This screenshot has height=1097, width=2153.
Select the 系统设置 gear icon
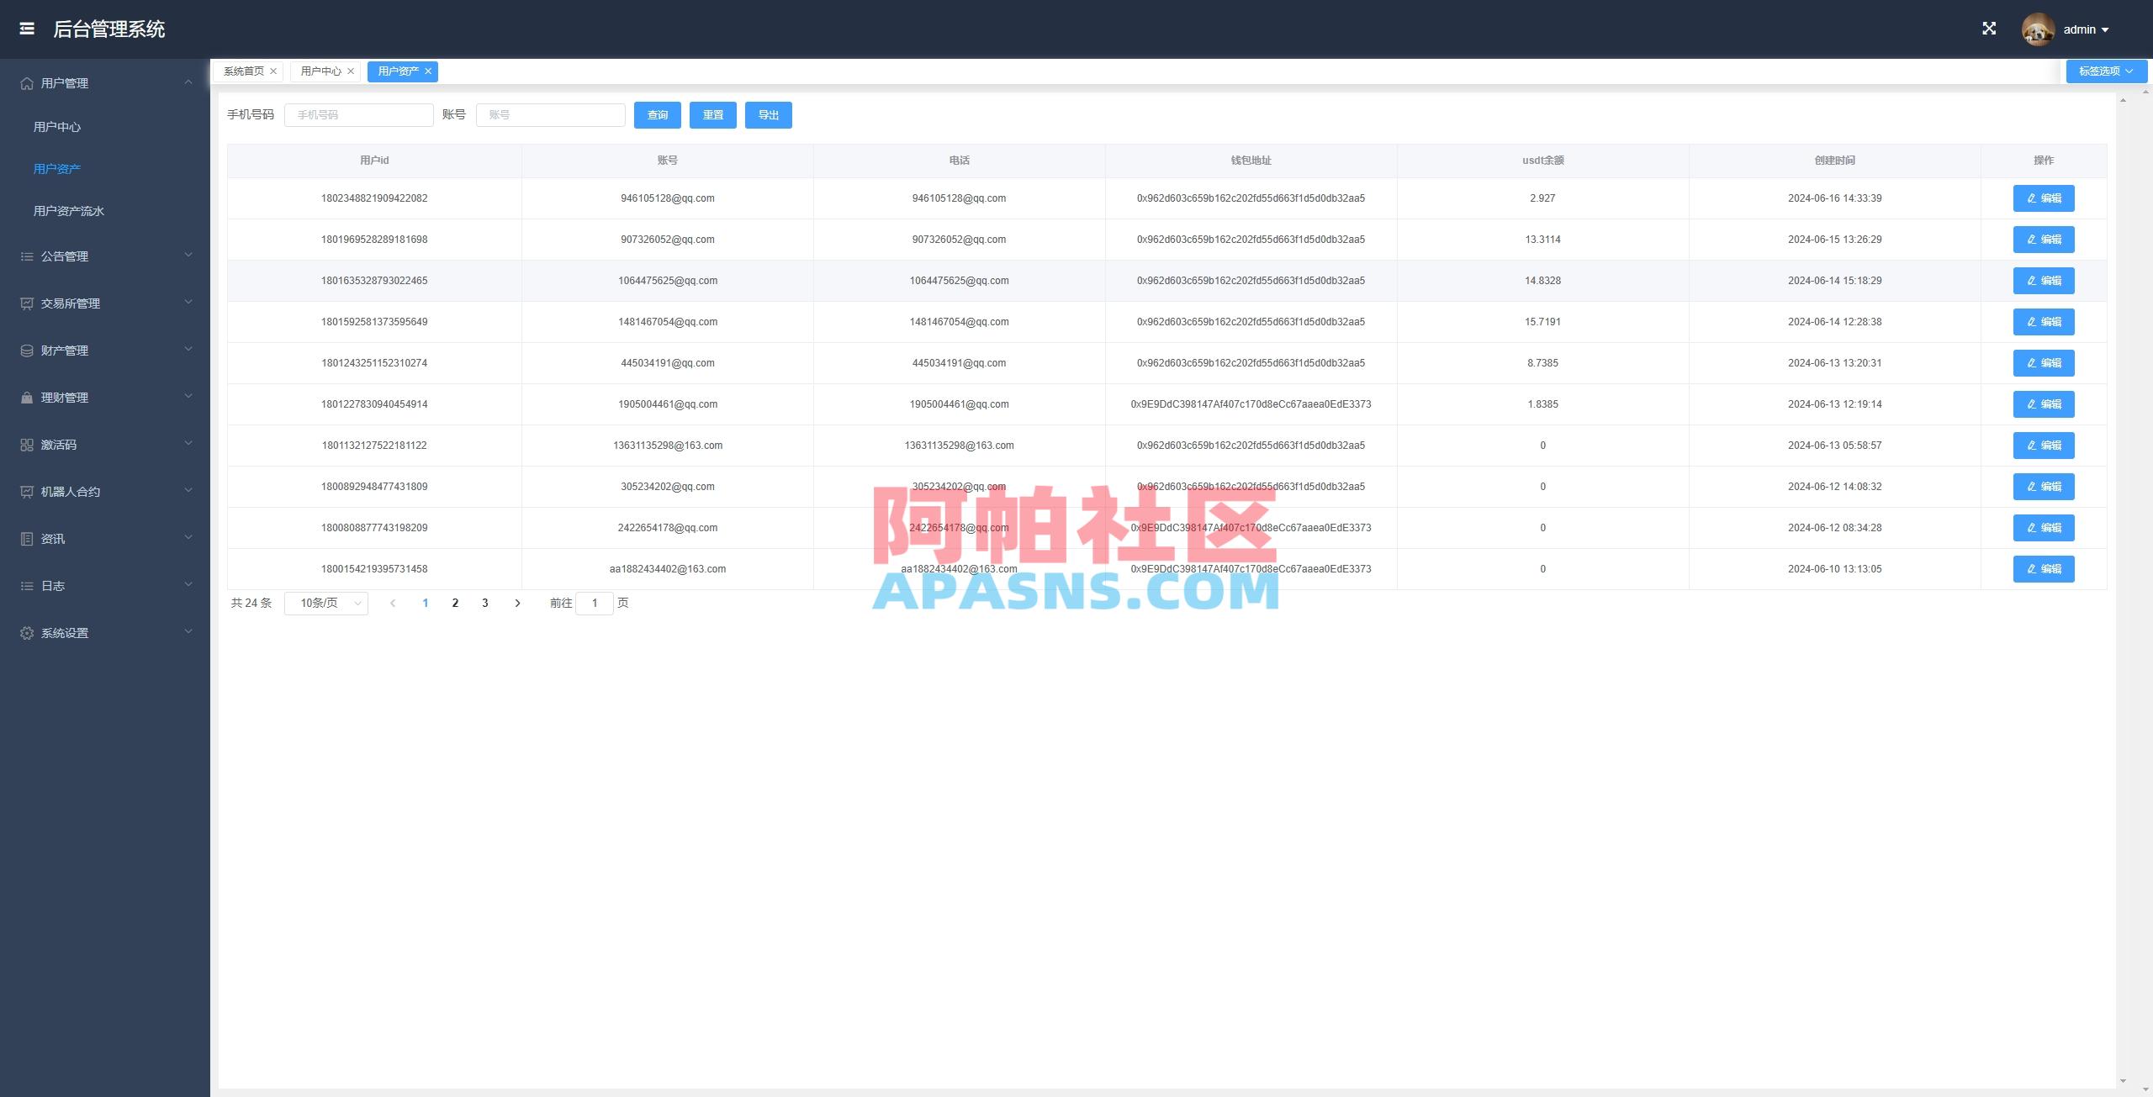pos(26,632)
